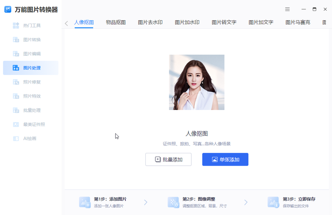The image size is (332, 215).
Task: Open 图片转换 in the sidebar
Action: pyautogui.click(x=31, y=40)
